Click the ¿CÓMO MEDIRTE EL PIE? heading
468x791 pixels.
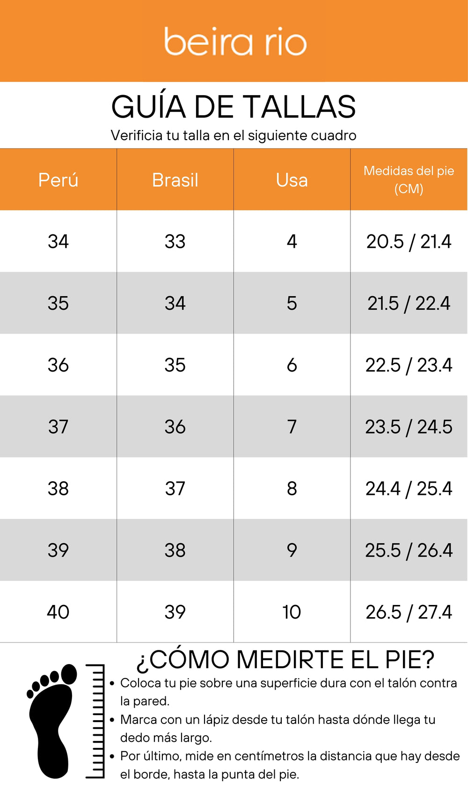point(285,659)
